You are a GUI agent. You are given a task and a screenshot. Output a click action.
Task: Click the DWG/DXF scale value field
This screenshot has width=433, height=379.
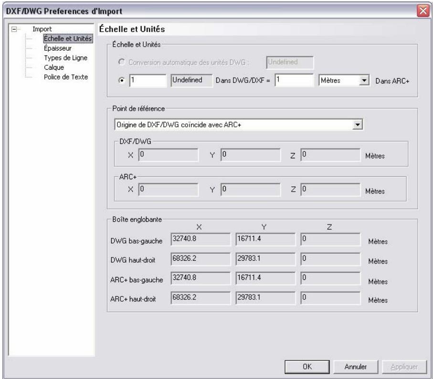[x=148, y=81]
